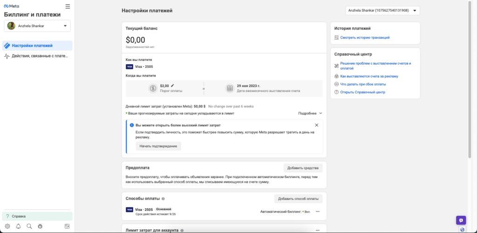The image size is (477, 233).
Task: Click the Visa card icon under Как вы платите
Action: [129, 67]
